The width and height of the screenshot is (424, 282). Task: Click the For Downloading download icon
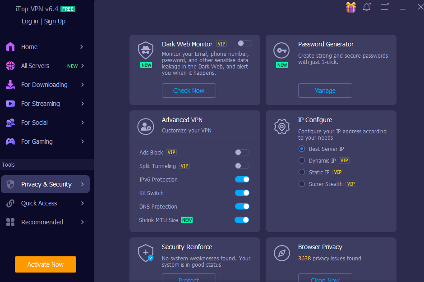pyautogui.click(x=10, y=85)
